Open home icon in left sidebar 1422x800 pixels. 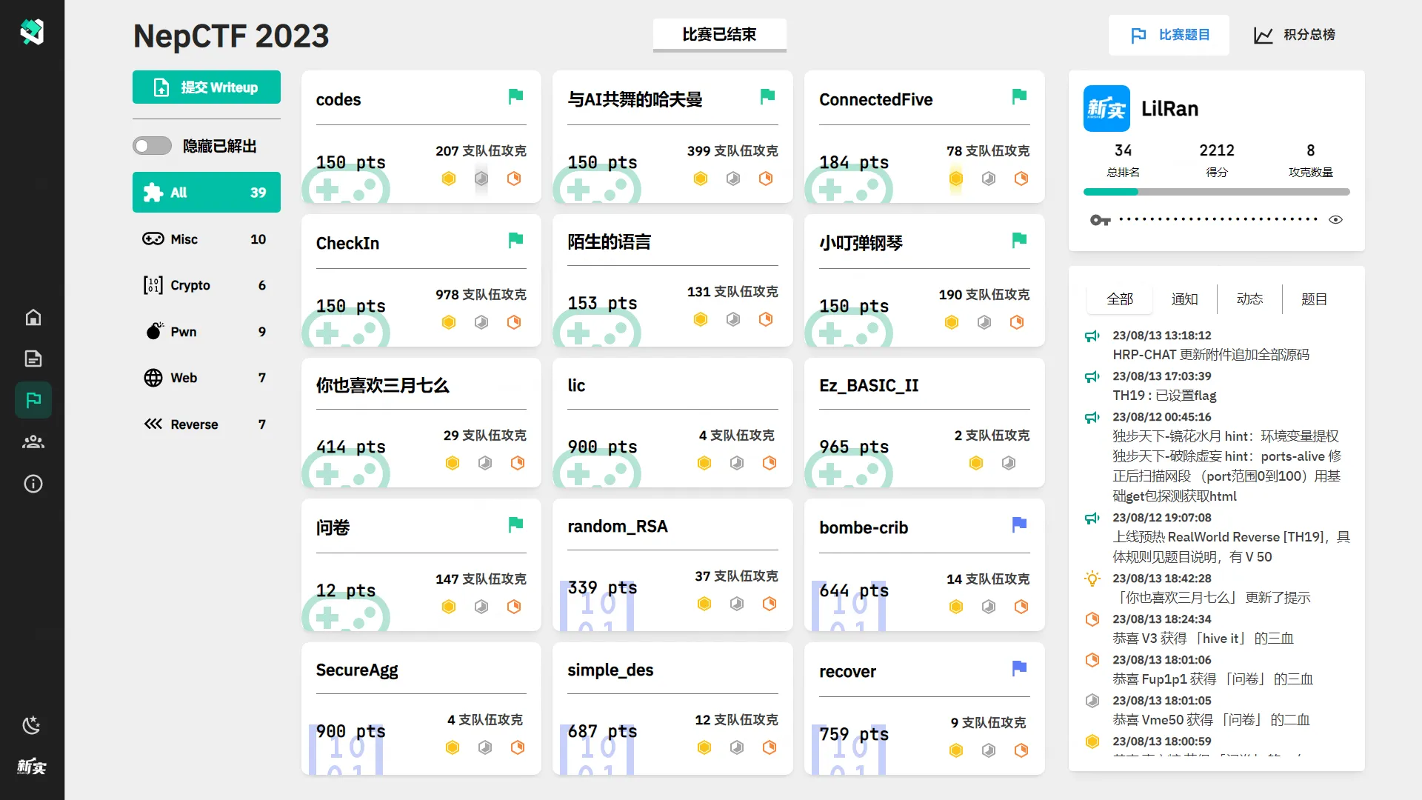click(x=33, y=318)
